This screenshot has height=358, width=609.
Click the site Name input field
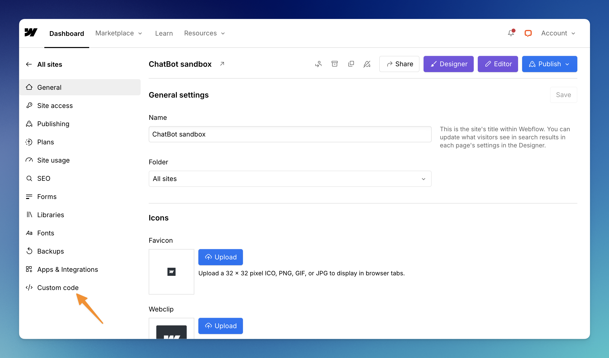coord(290,134)
